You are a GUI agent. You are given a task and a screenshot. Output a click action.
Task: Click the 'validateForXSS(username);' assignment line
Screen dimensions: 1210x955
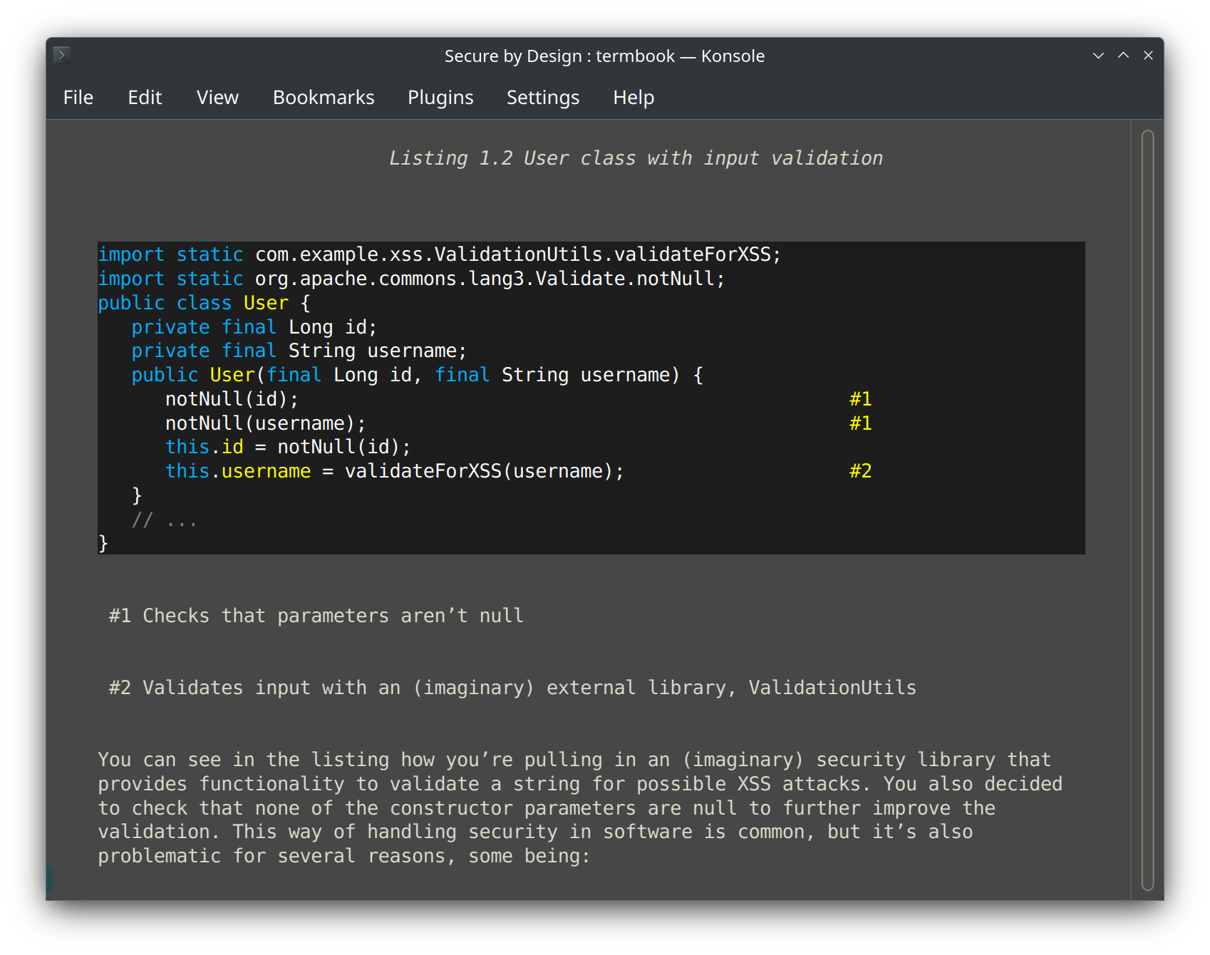pos(395,471)
